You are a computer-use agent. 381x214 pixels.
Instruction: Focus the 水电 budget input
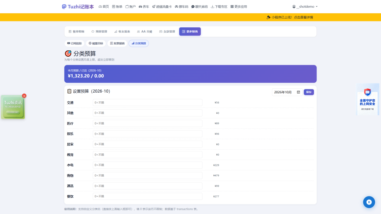click(147, 165)
